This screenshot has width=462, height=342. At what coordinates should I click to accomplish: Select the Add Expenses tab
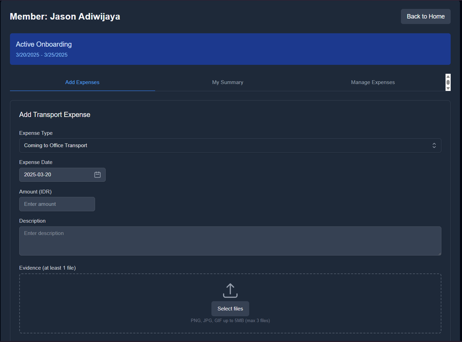tap(82, 82)
